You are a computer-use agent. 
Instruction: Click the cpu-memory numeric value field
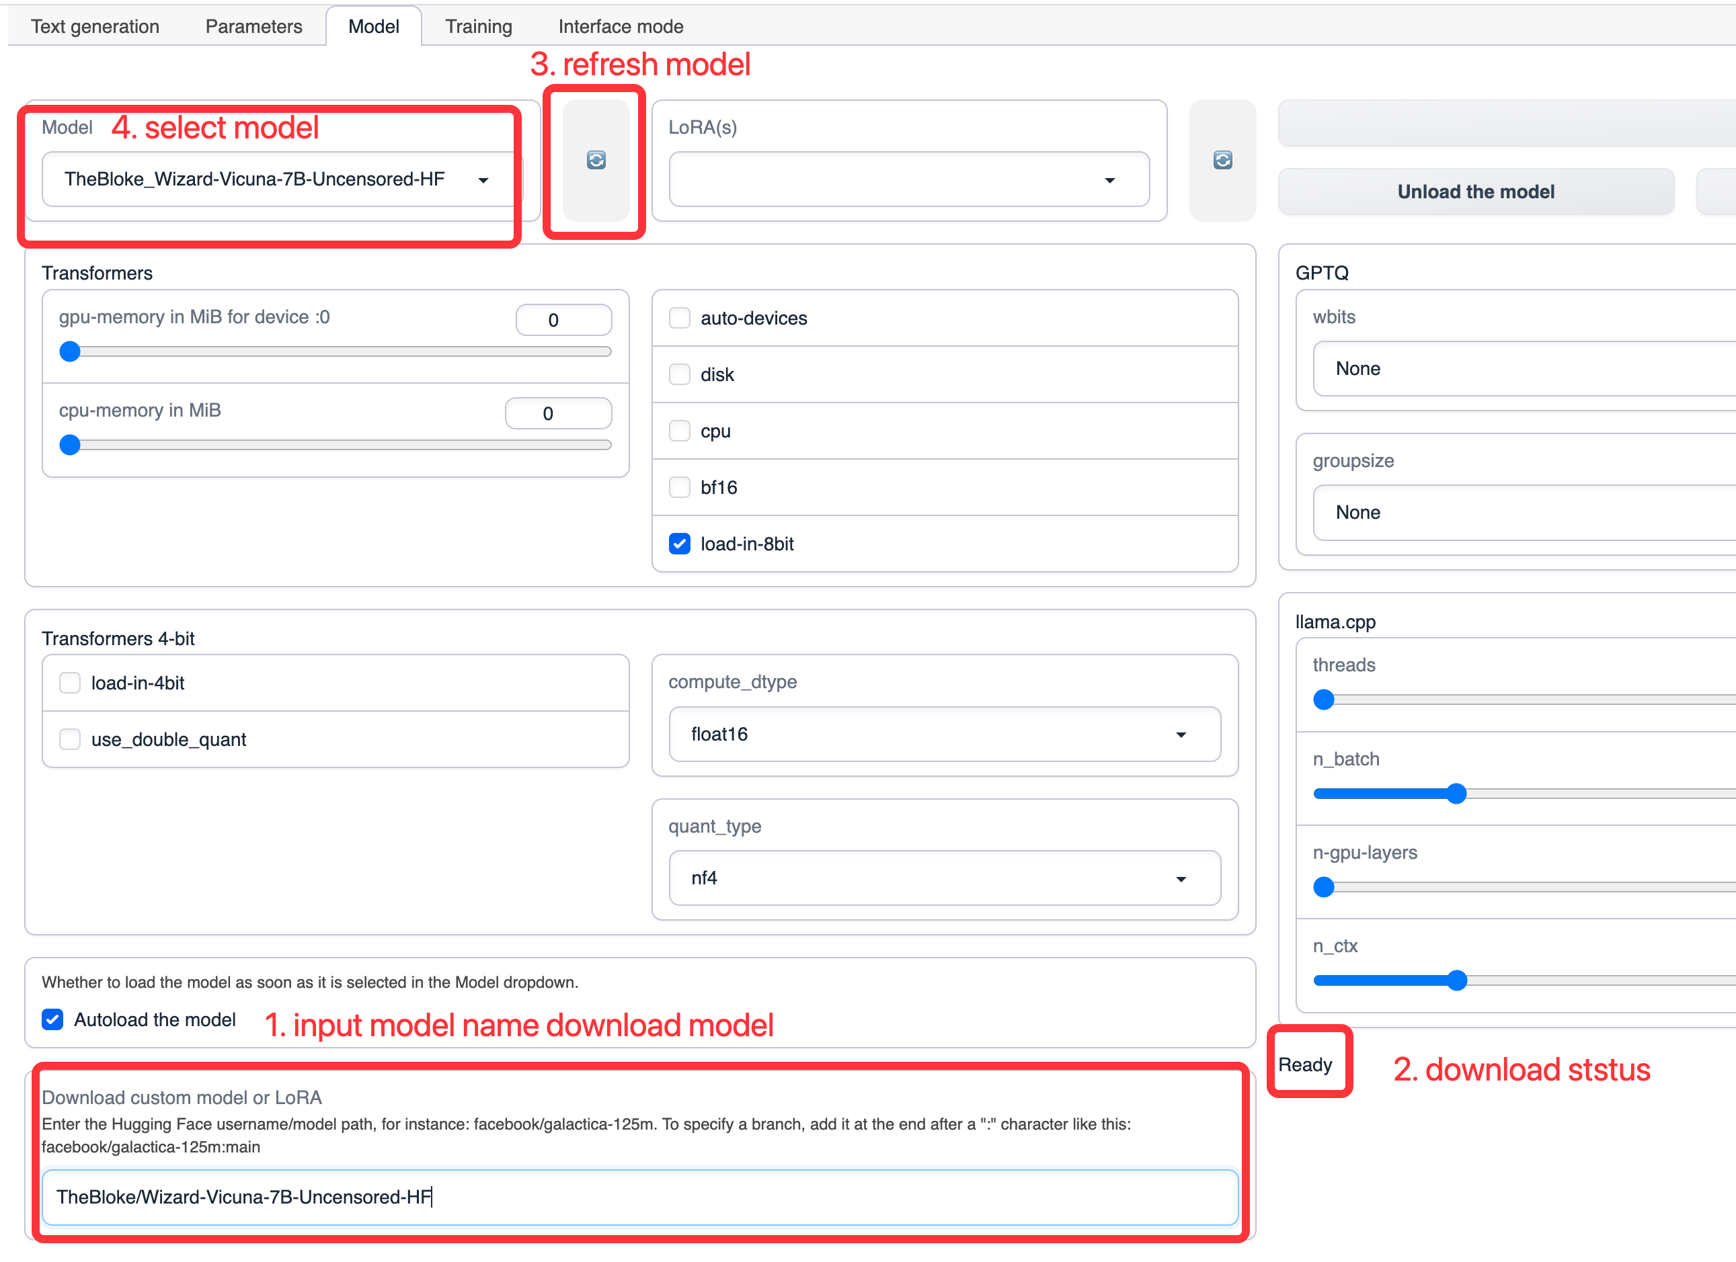click(x=558, y=413)
